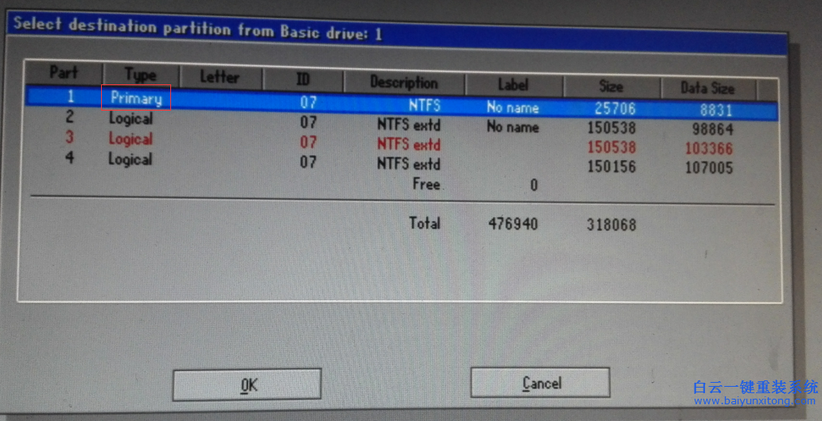This screenshot has width=822, height=421.
Task: Click the OK button
Action: 247,384
